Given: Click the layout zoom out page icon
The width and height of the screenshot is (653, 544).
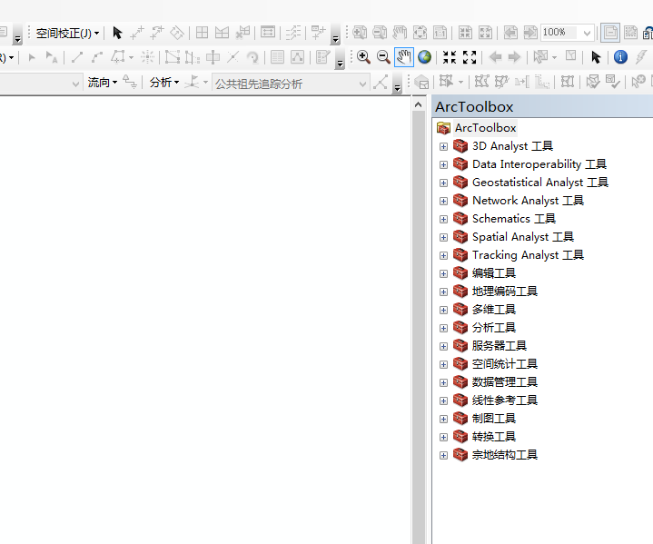Looking at the screenshot, I should (380, 33).
